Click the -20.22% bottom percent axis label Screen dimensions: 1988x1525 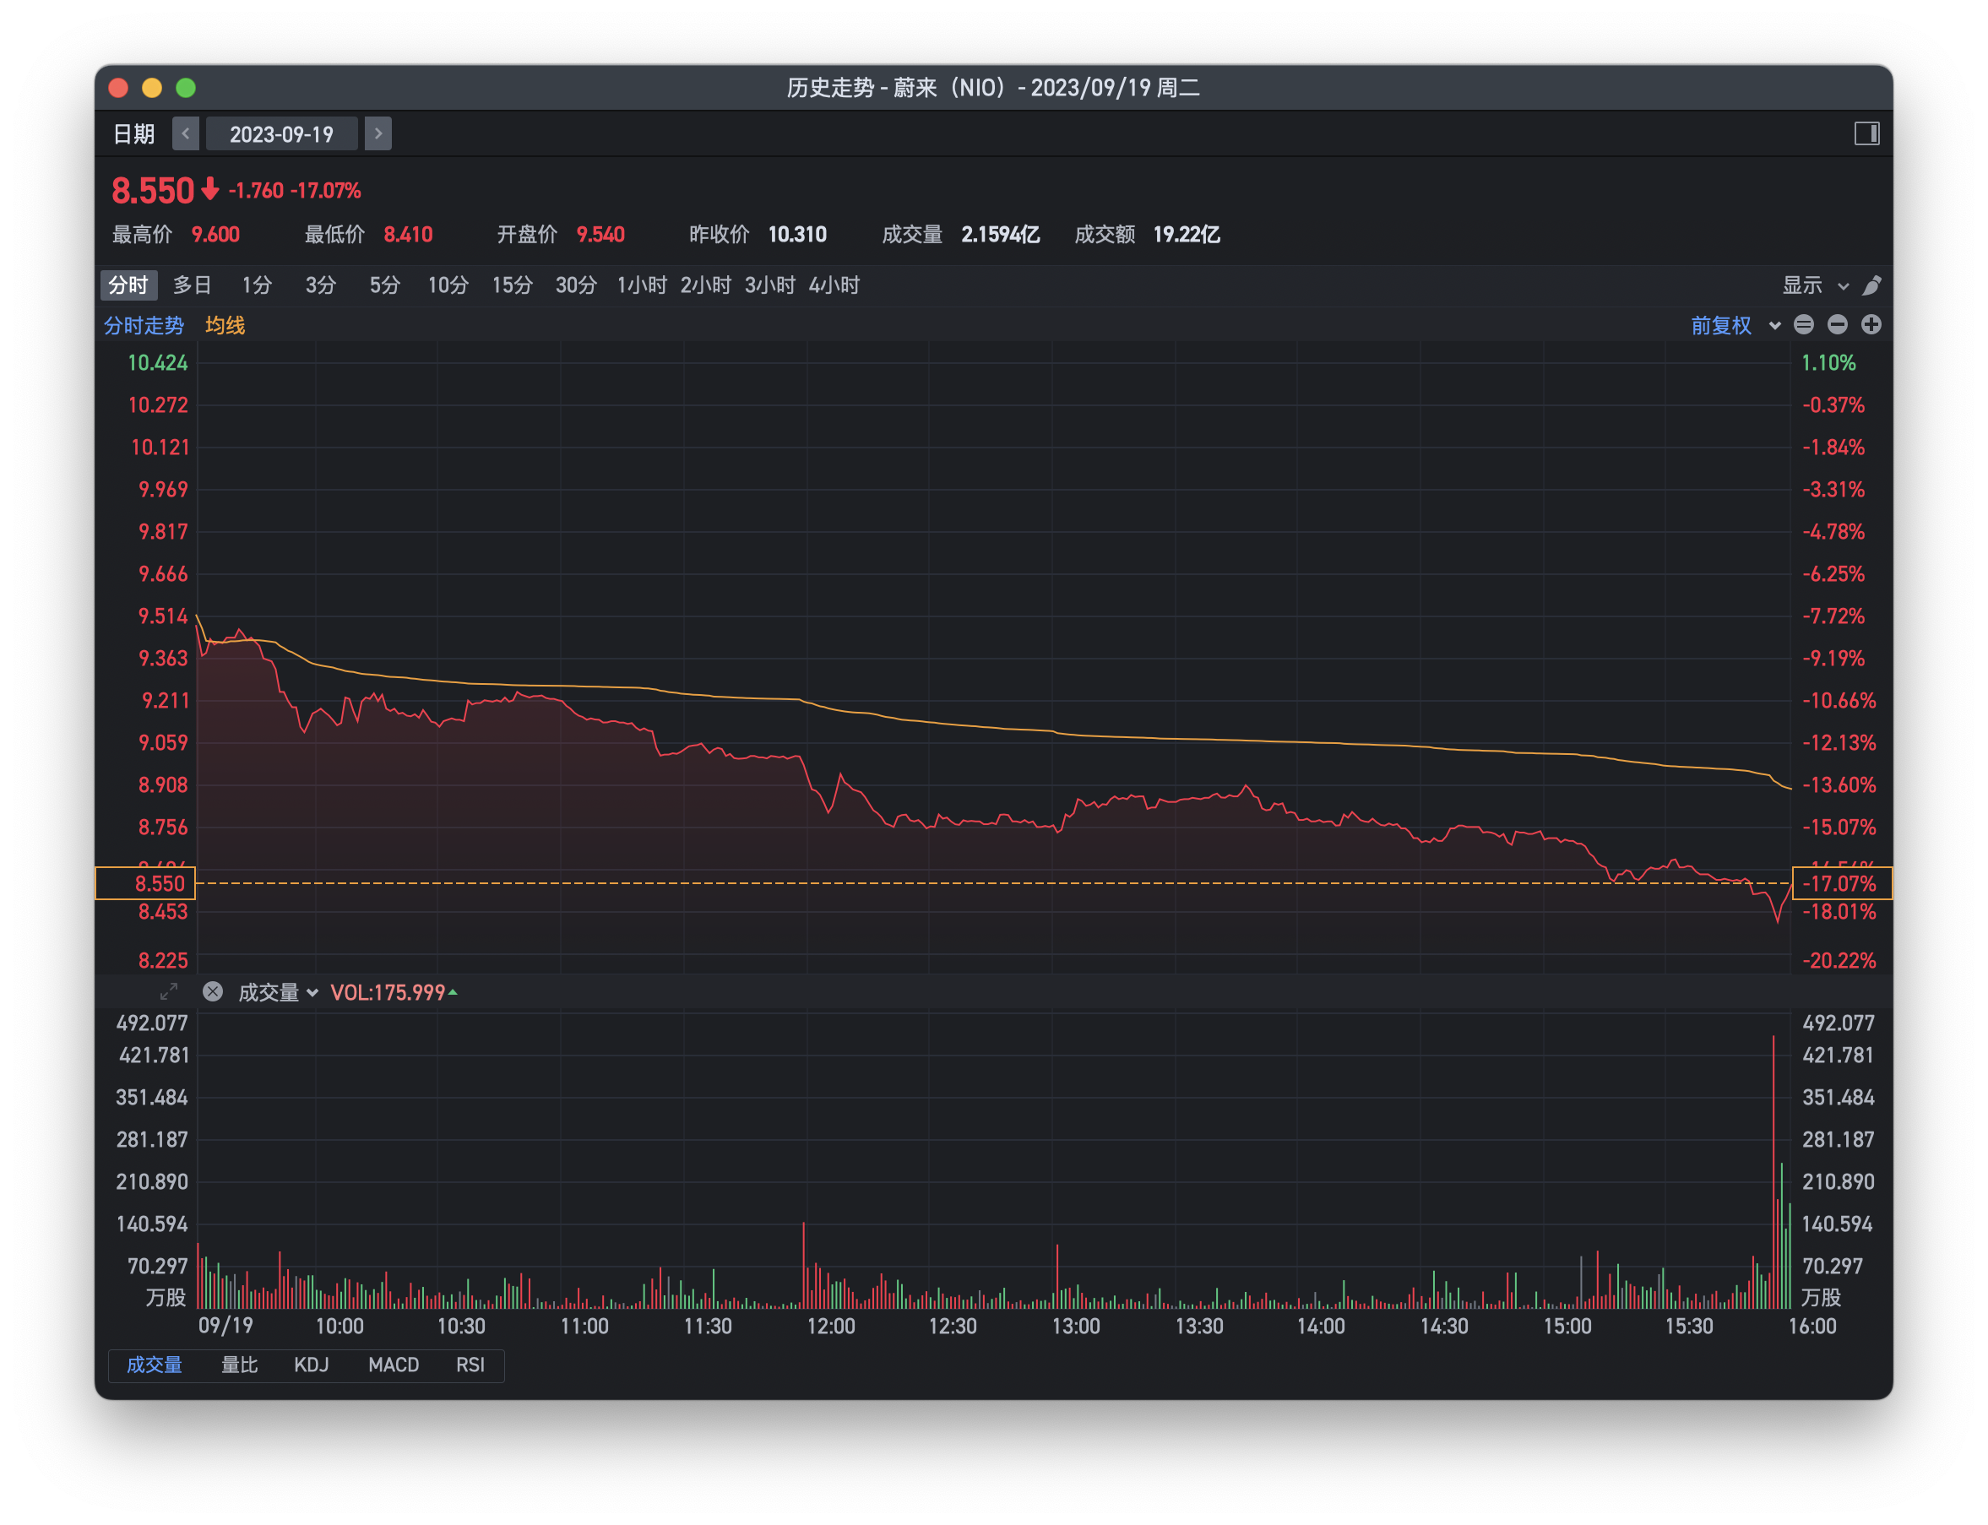1839,959
